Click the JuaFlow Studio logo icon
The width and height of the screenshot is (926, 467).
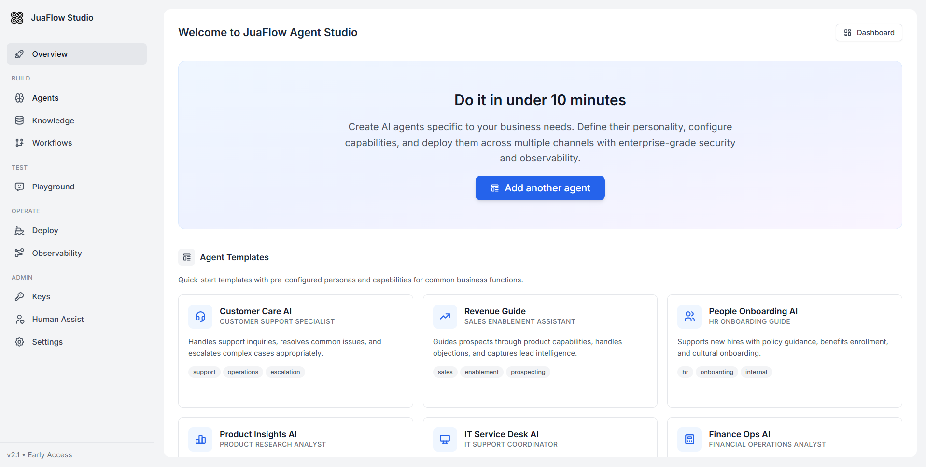17,18
